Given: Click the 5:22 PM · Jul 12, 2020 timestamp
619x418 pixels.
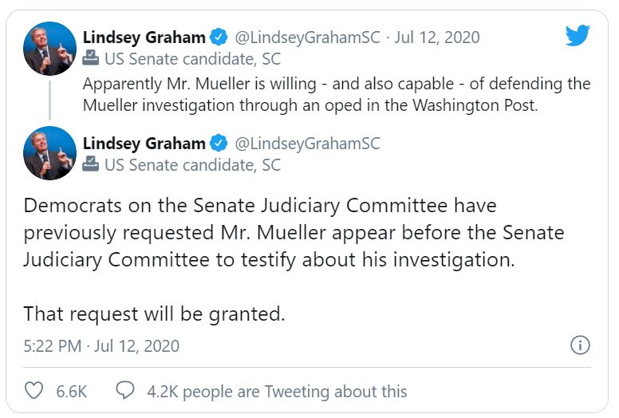Looking at the screenshot, I should tap(101, 346).
